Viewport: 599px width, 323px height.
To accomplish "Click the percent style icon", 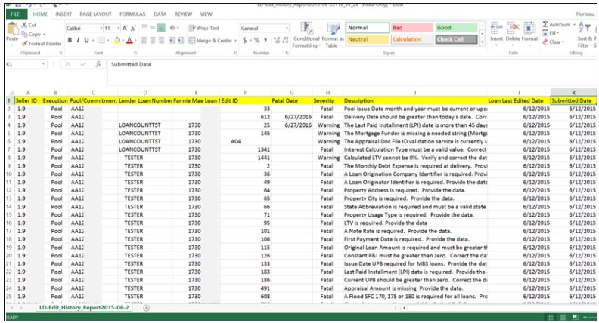I will click(x=257, y=40).
